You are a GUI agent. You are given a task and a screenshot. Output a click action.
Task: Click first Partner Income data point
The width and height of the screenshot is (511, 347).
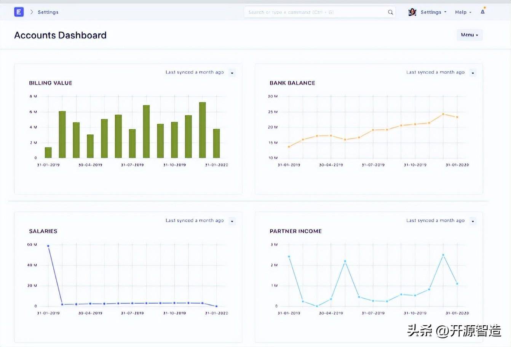point(289,257)
